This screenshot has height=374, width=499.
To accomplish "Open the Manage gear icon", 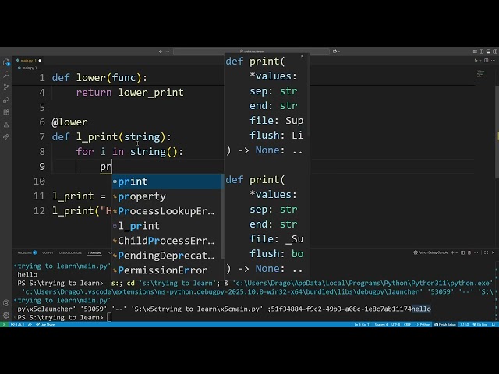I will coord(6,315).
